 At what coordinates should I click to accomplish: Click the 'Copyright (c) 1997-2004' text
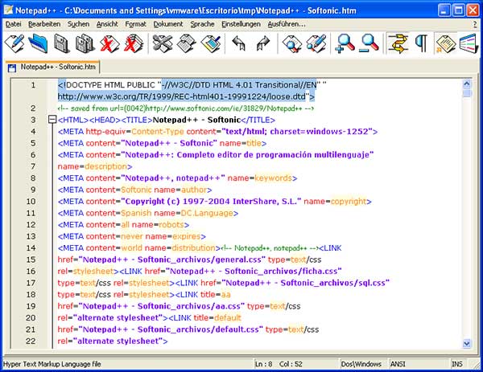pyautogui.click(x=178, y=202)
